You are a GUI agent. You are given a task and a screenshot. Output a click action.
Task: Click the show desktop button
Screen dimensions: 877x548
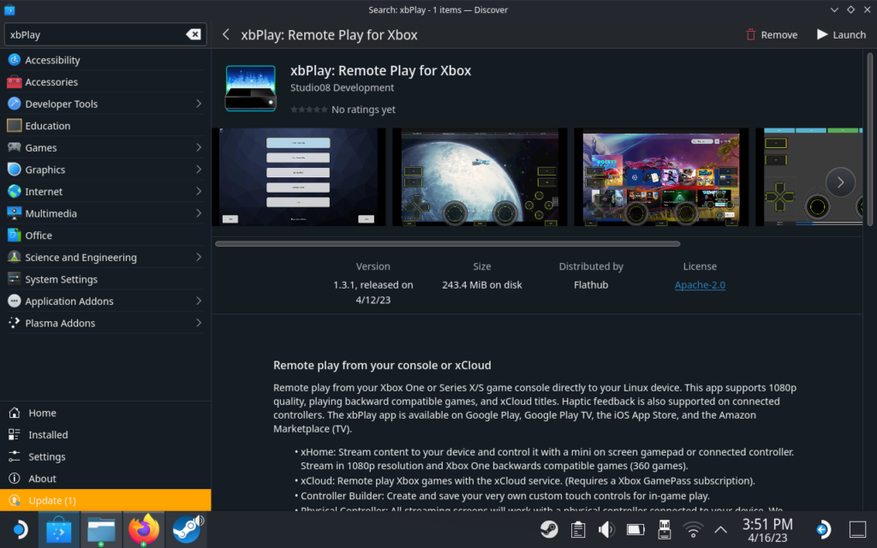tap(857, 529)
